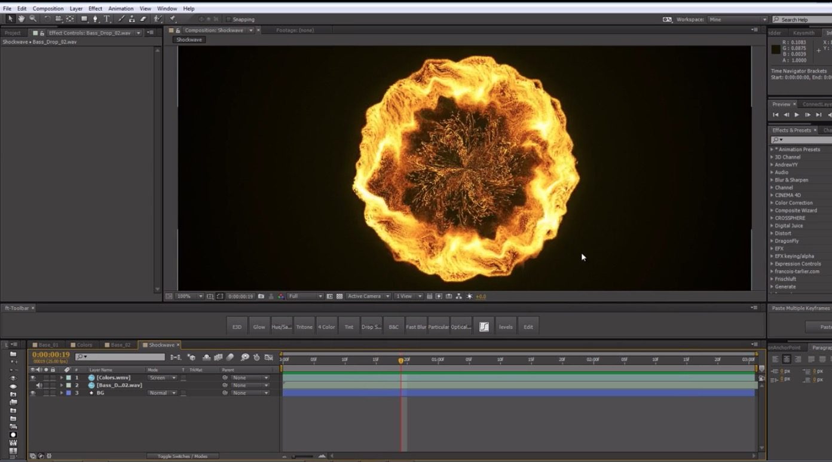Click the Brainstorm icon in the timeline
The height and width of the screenshot is (462, 832).
click(x=244, y=357)
